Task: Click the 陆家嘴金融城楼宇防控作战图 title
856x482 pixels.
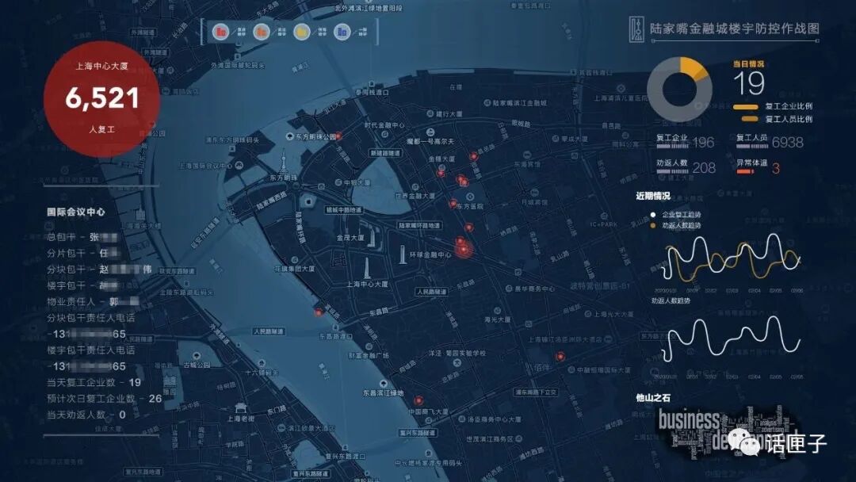Action: pyautogui.click(x=735, y=29)
